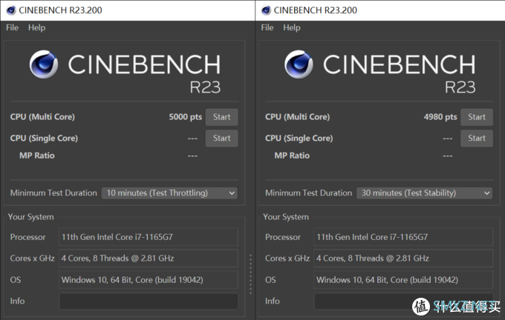The width and height of the screenshot is (505, 320).
Task: Open the 30 minutes Test Stability dropdown
Action: pos(425,193)
